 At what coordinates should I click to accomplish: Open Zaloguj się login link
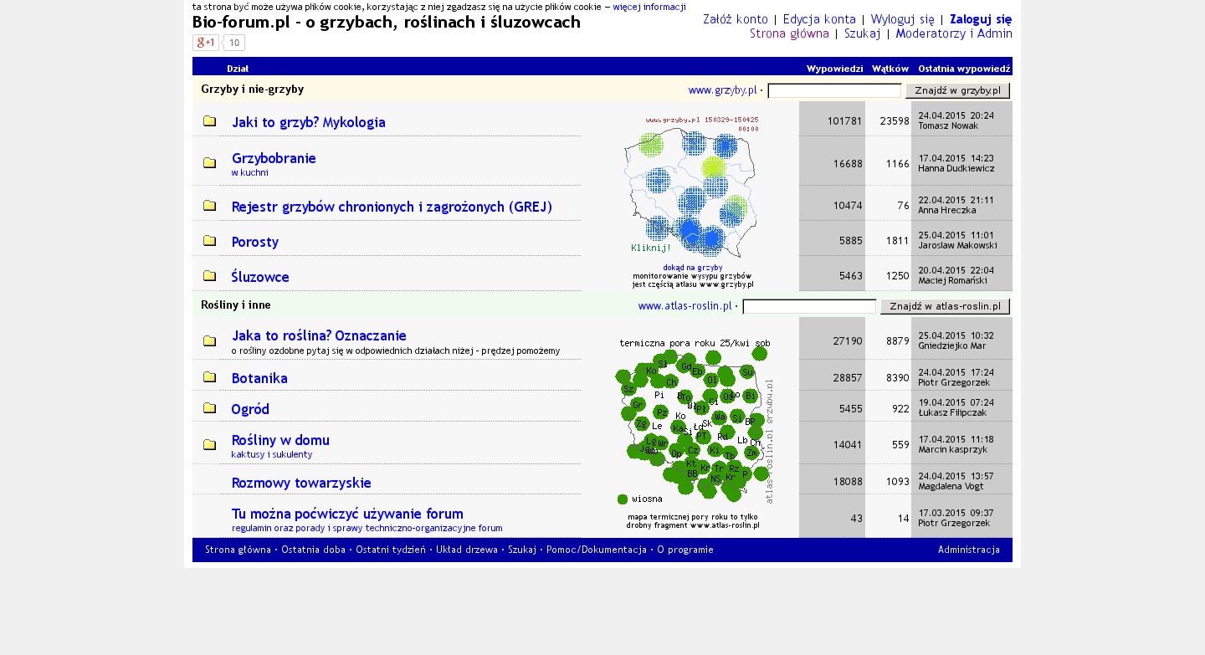980,19
